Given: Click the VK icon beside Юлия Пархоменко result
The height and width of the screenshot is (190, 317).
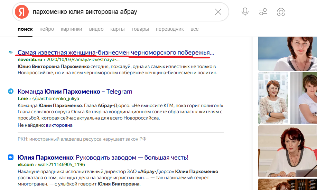Looking at the screenshot, I should [x=11, y=157].
